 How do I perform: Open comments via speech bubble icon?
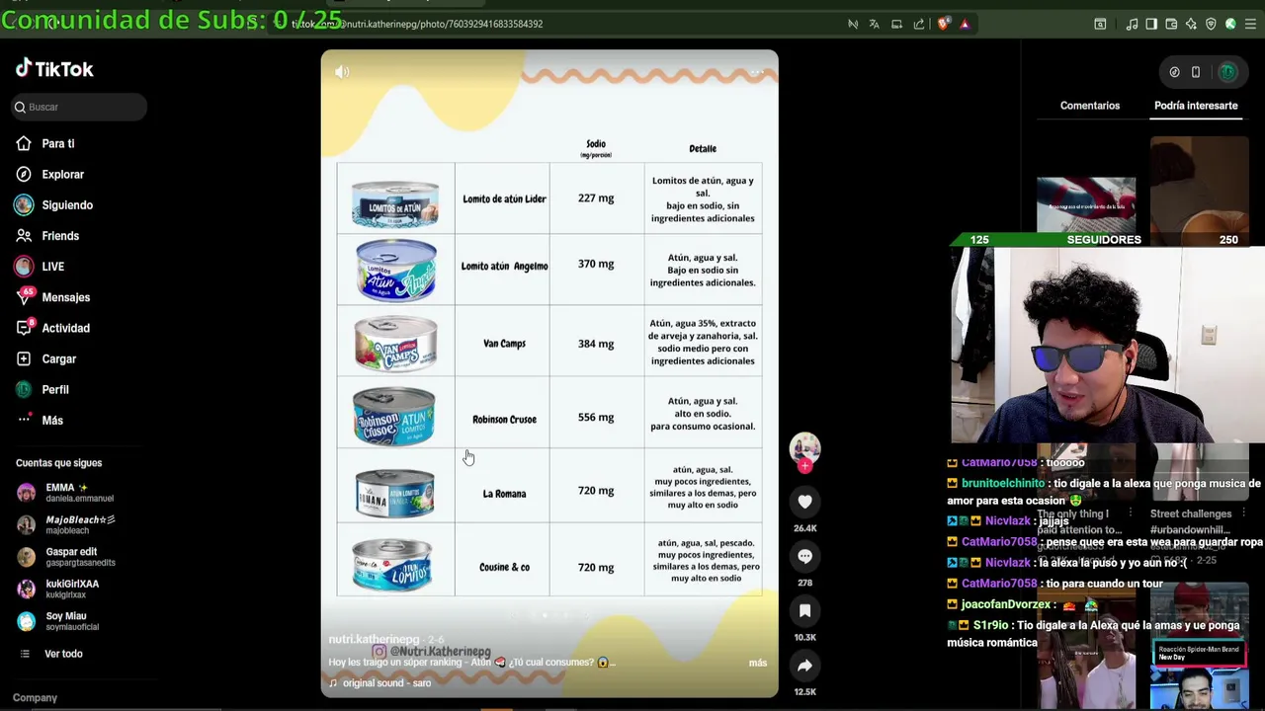(x=804, y=556)
